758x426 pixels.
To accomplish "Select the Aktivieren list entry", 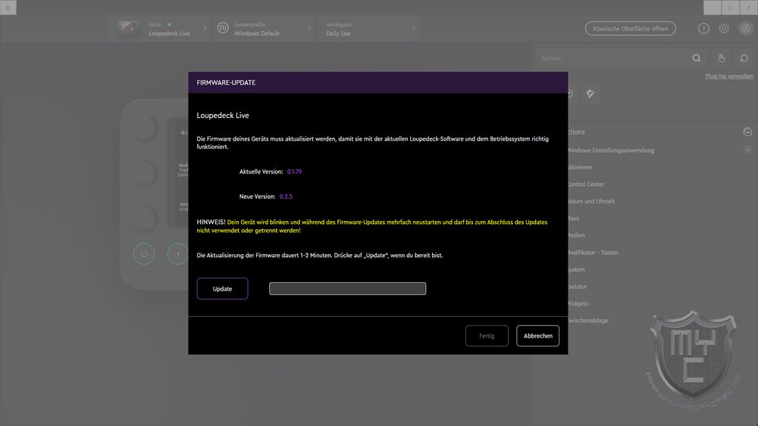I will [580, 167].
